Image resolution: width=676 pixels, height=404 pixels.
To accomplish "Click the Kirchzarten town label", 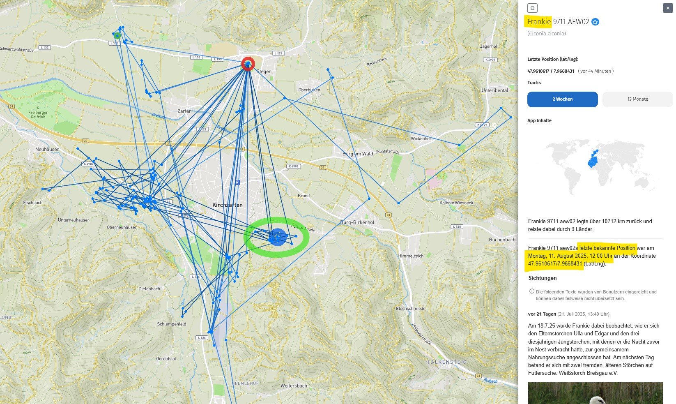I will click(x=227, y=205).
